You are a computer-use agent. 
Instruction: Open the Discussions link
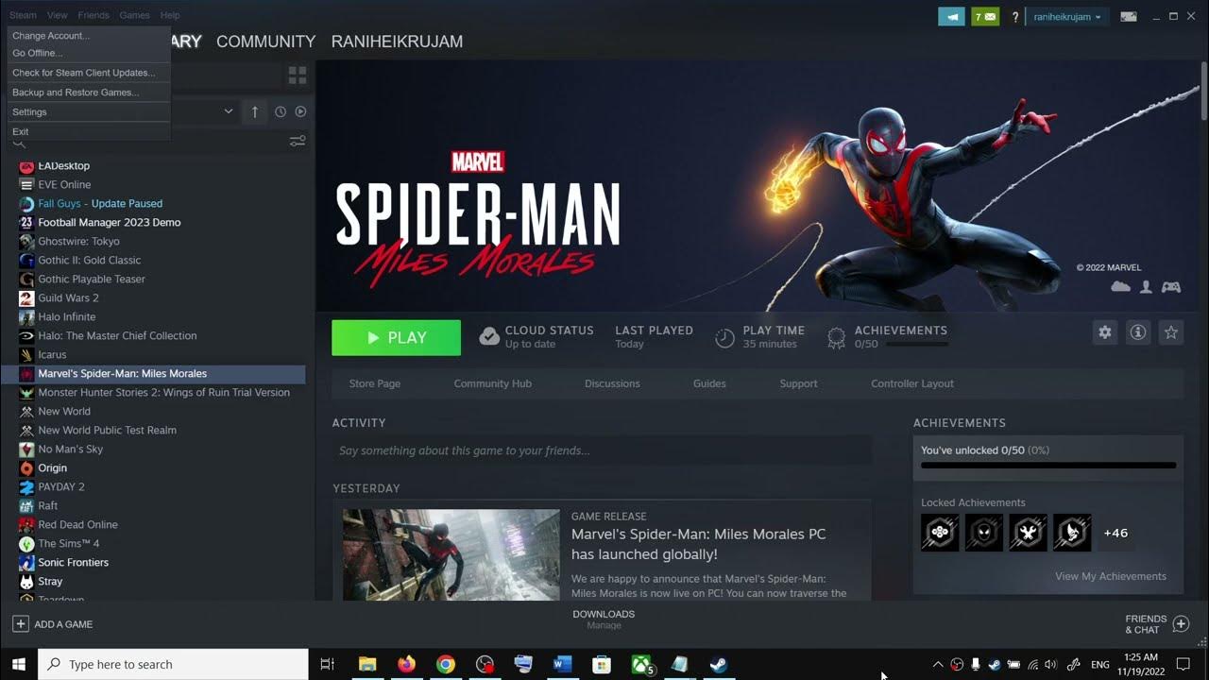612,383
